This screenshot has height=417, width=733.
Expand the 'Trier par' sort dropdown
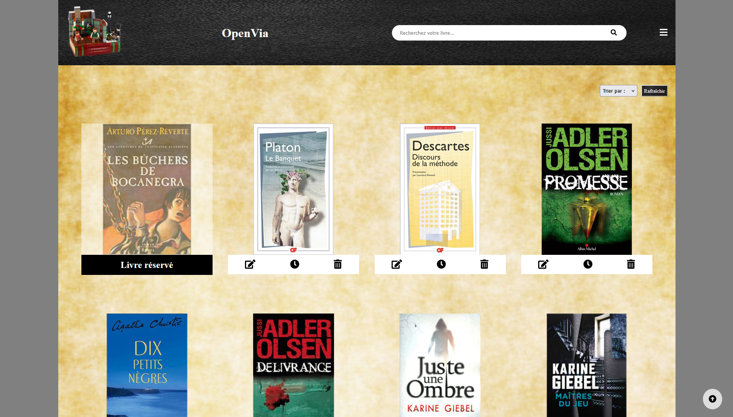(x=618, y=91)
